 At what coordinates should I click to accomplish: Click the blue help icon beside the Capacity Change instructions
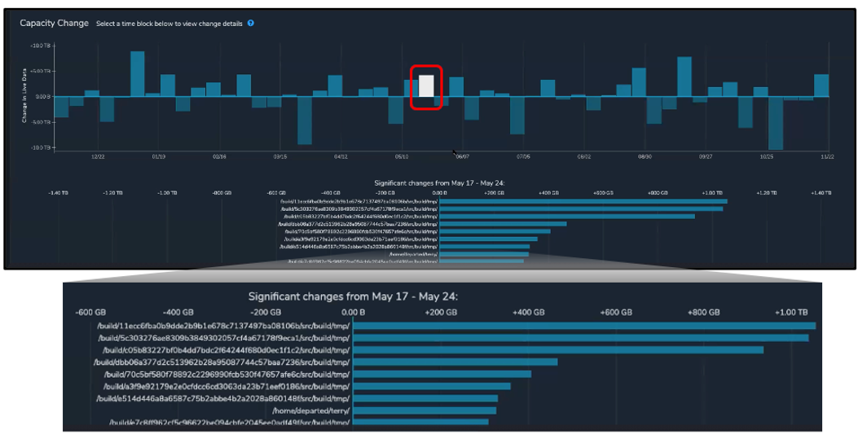pos(251,23)
